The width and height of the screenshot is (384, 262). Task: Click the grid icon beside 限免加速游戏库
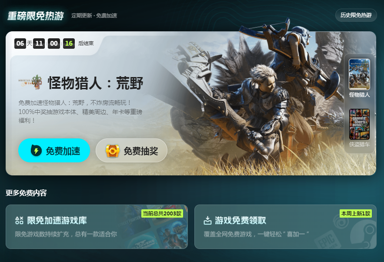(19, 220)
